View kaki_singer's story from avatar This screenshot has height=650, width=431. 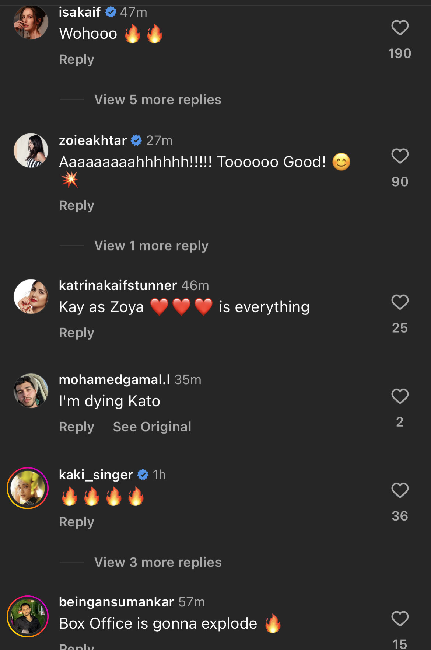pos(28,488)
